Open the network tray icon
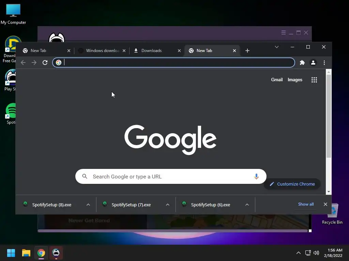 pos(308,253)
